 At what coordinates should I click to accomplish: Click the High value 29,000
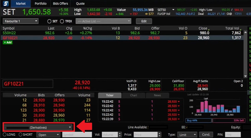(155, 85)
